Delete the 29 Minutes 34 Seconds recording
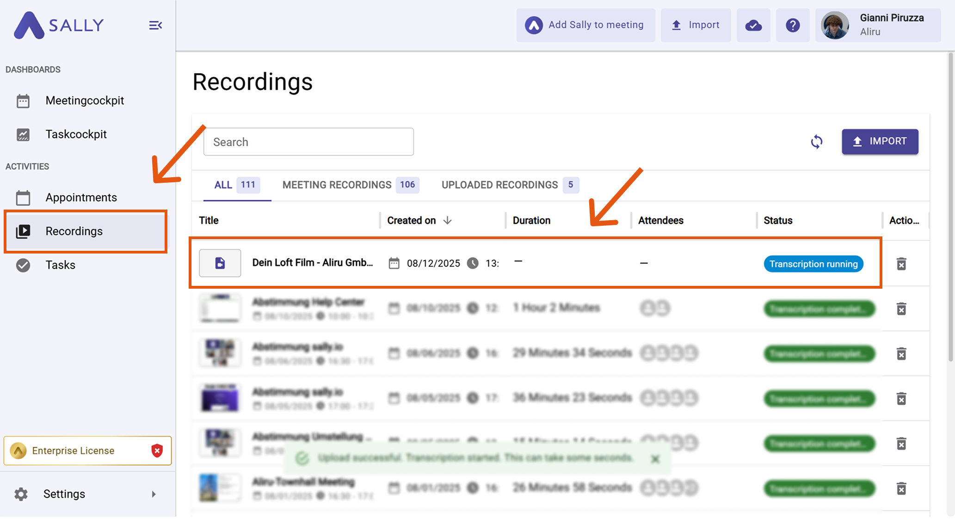 (x=901, y=354)
